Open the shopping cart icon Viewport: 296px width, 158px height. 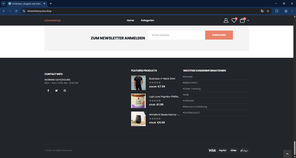242,20
